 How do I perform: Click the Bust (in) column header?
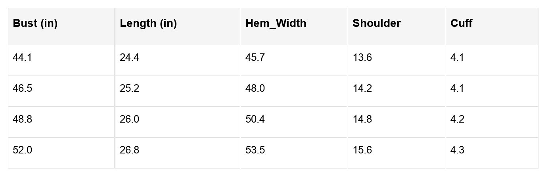(35, 23)
